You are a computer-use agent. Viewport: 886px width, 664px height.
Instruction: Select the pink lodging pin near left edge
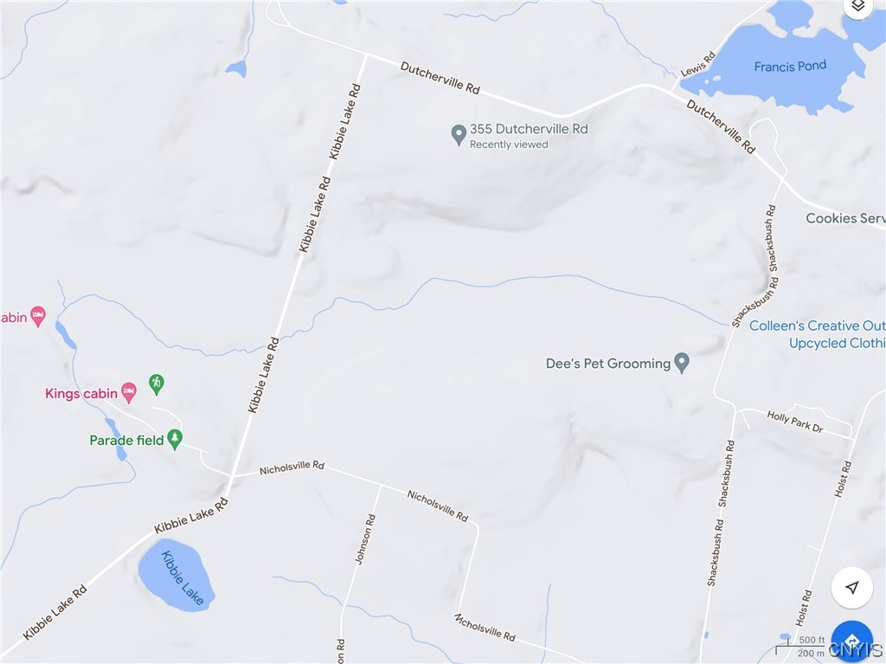point(38,316)
